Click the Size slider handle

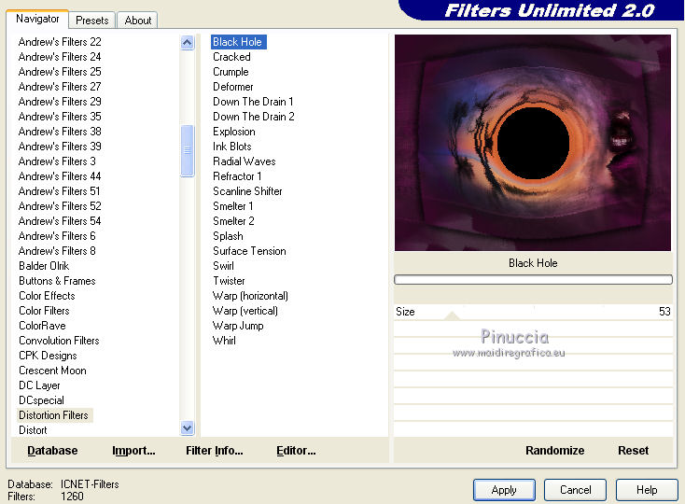[452, 315]
